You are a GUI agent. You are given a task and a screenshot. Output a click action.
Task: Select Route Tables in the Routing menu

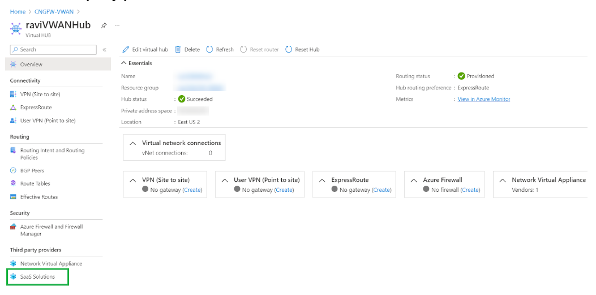35,183
